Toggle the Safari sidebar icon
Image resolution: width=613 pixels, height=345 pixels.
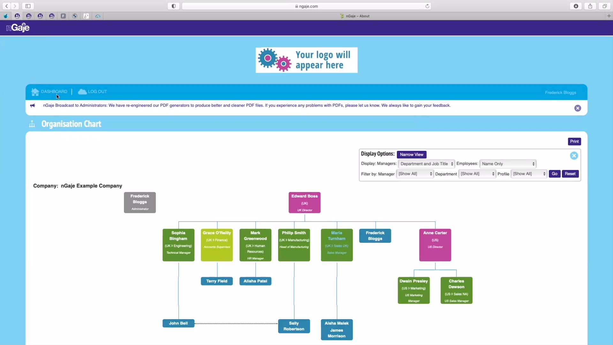click(28, 6)
